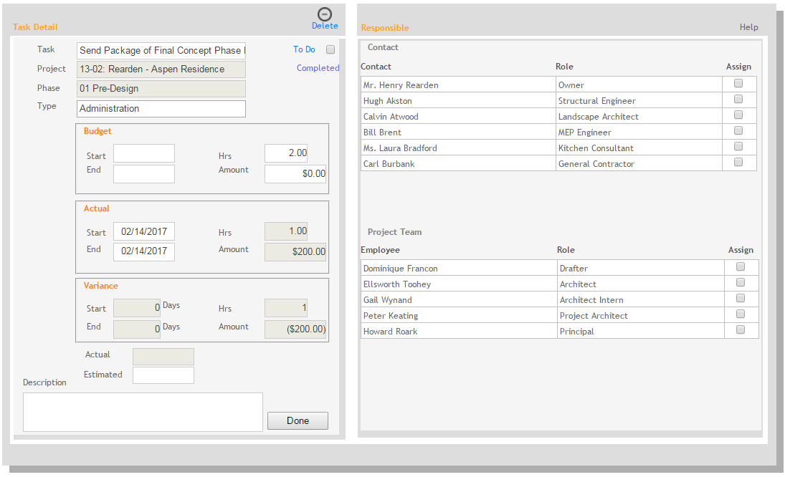Click the Variance End days field
Screen dimensions: 785x477
[137, 329]
